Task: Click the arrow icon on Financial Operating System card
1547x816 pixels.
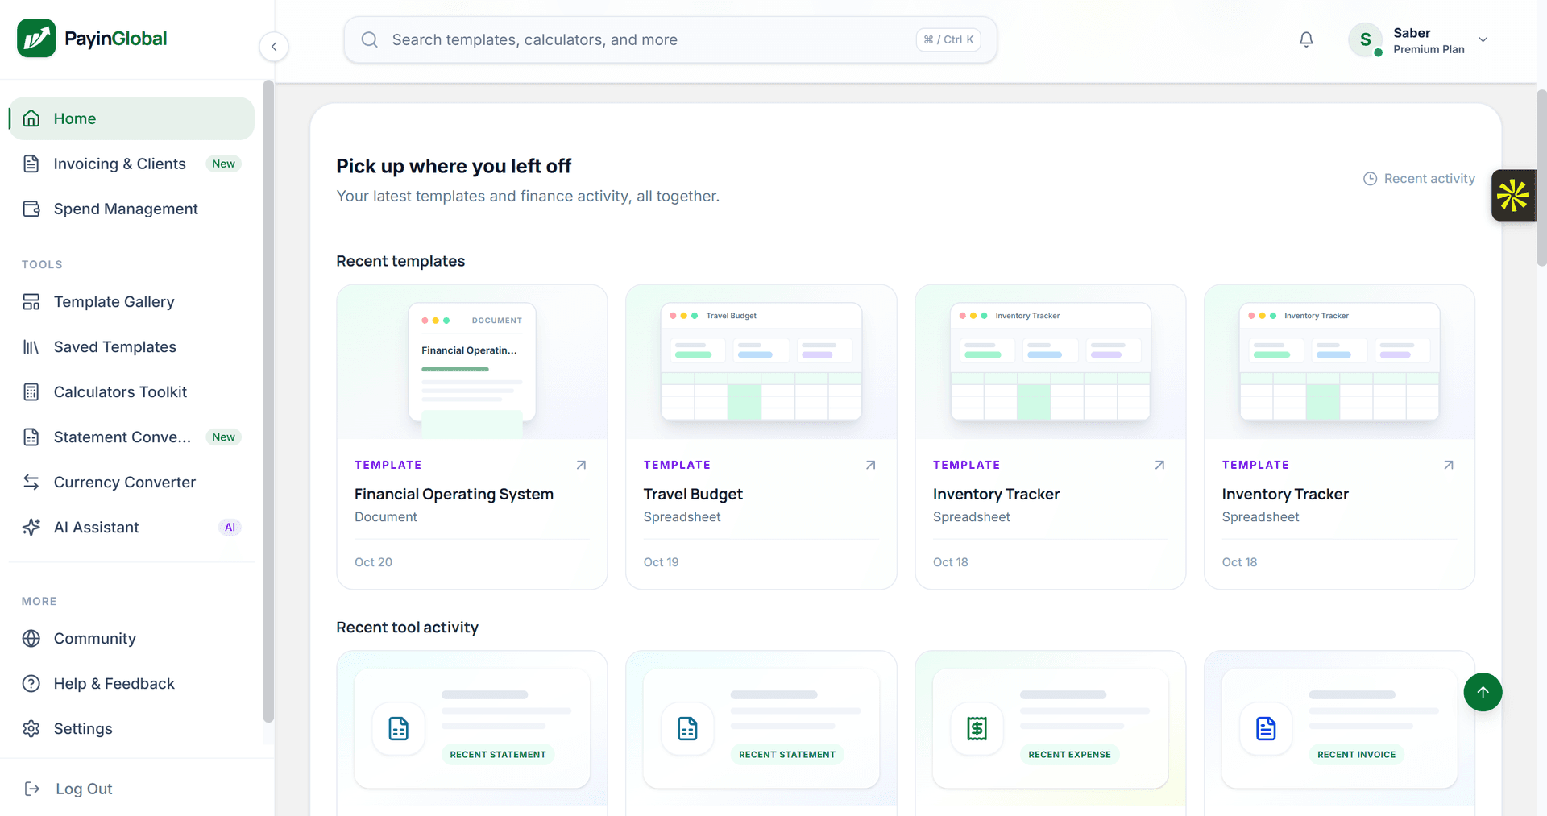Action: pyautogui.click(x=581, y=465)
